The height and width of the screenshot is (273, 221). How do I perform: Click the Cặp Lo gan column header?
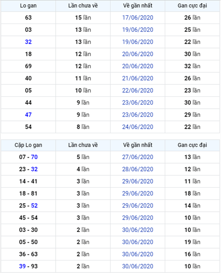coord(29,145)
